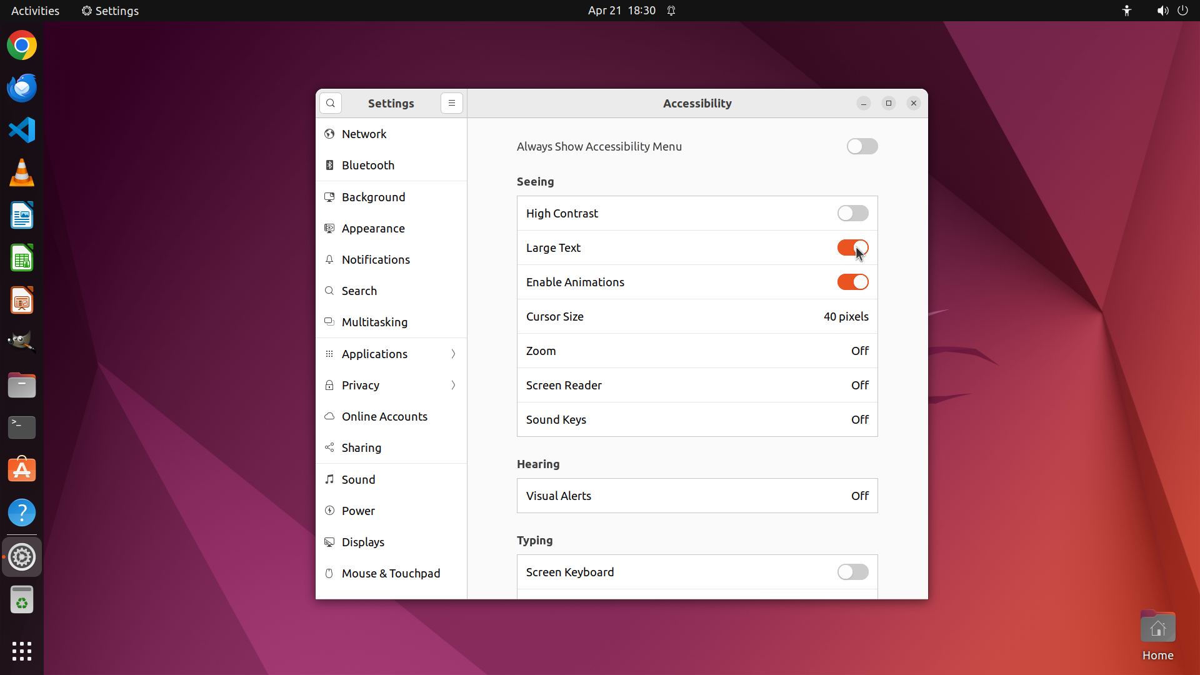Click the accessibility icon in top bar
The width and height of the screenshot is (1200, 675).
click(x=1126, y=11)
